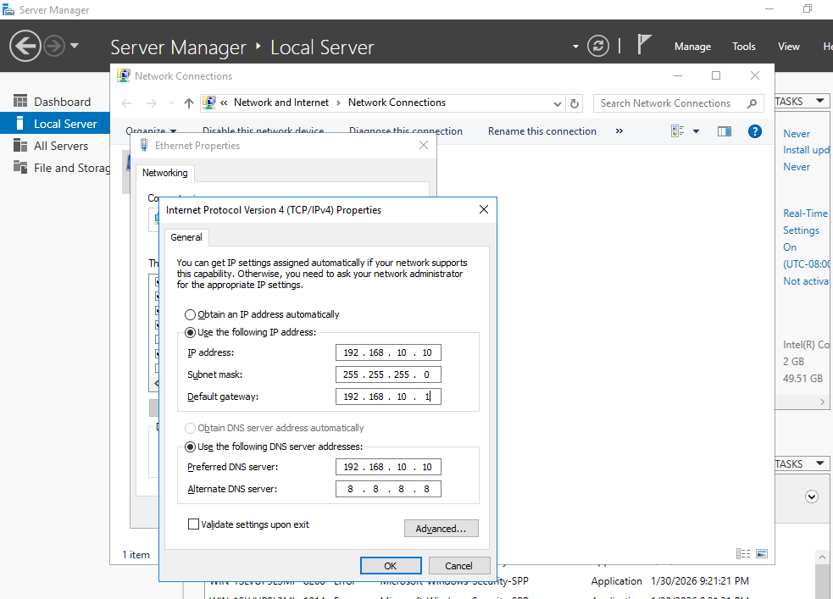This screenshot has width=833, height=599.
Task: Click the Subnet mask input field
Action: (388, 374)
